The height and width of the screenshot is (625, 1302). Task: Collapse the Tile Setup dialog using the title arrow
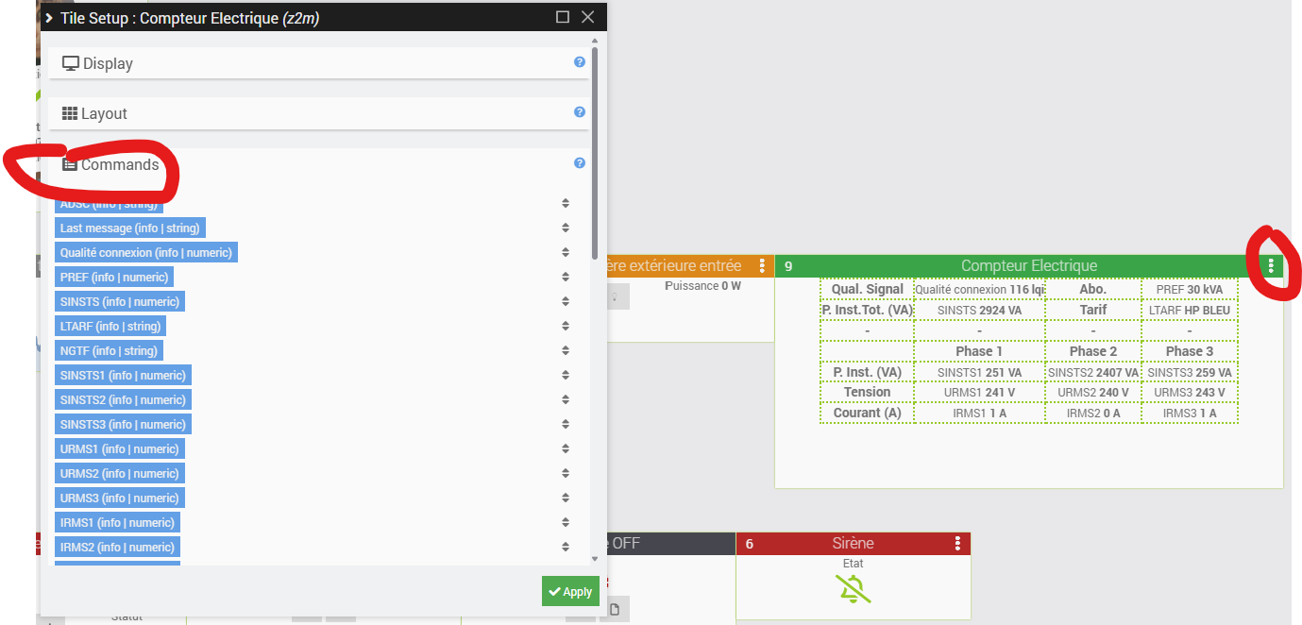click(x=48, y=17)
